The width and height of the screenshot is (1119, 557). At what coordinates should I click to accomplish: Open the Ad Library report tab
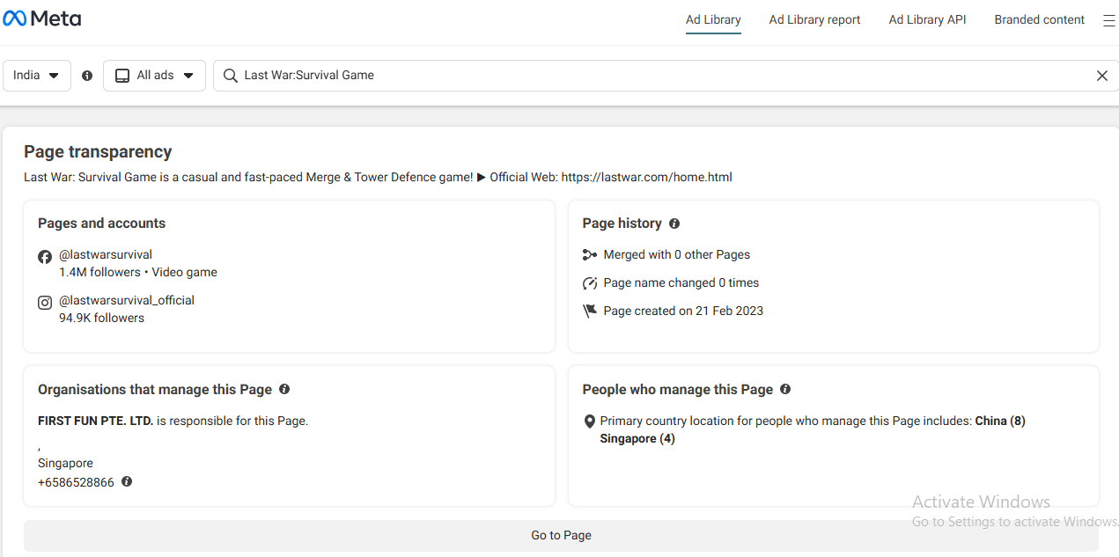click(814, 20)
